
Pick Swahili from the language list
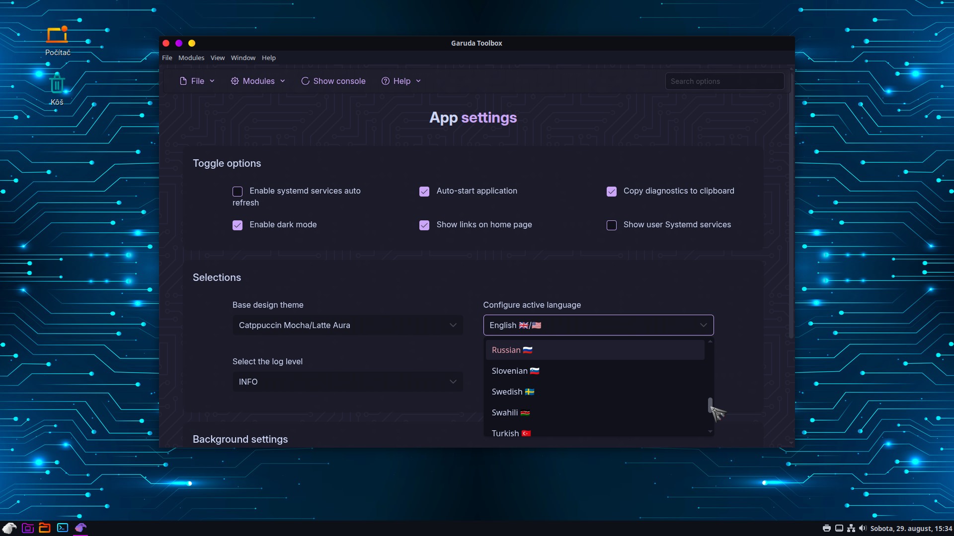click(x=595, y=412)
